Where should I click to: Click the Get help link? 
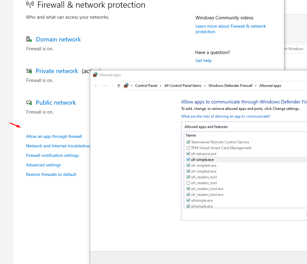(204, 61)
